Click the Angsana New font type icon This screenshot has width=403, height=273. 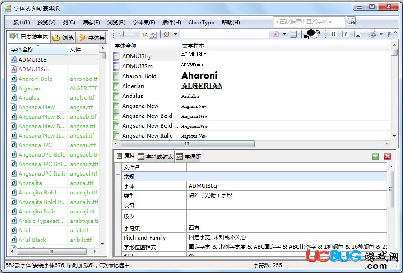14,107
